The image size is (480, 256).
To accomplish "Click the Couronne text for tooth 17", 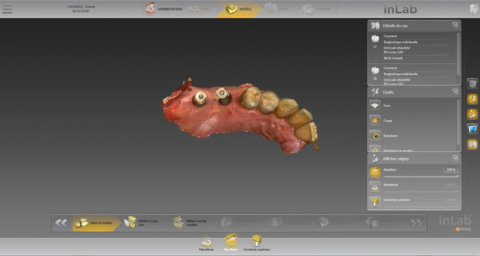I will [390, 36].
